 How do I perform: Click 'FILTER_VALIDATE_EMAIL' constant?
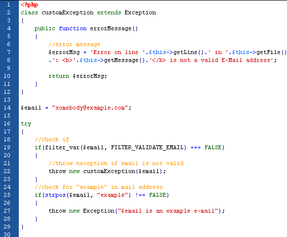pyautogui.click(x=147, y=147)
